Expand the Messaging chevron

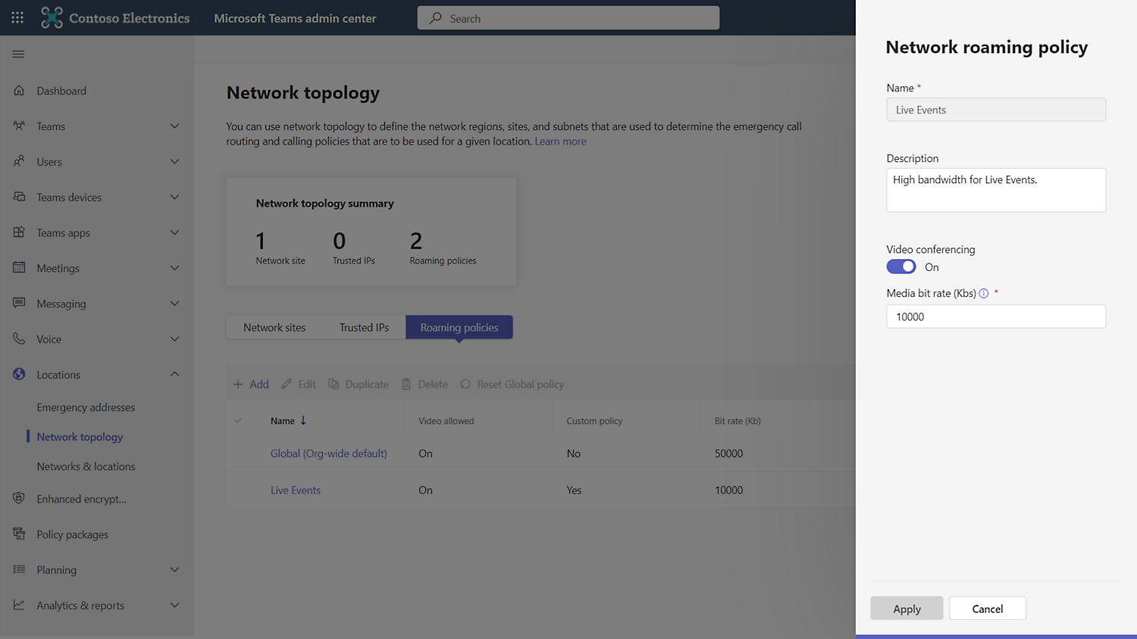coord(174,304)
